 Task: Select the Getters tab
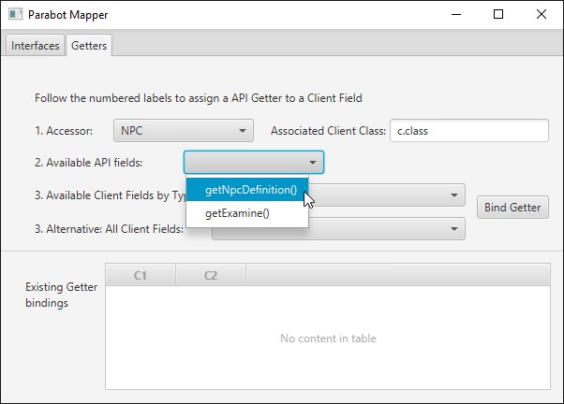point(89,46)
